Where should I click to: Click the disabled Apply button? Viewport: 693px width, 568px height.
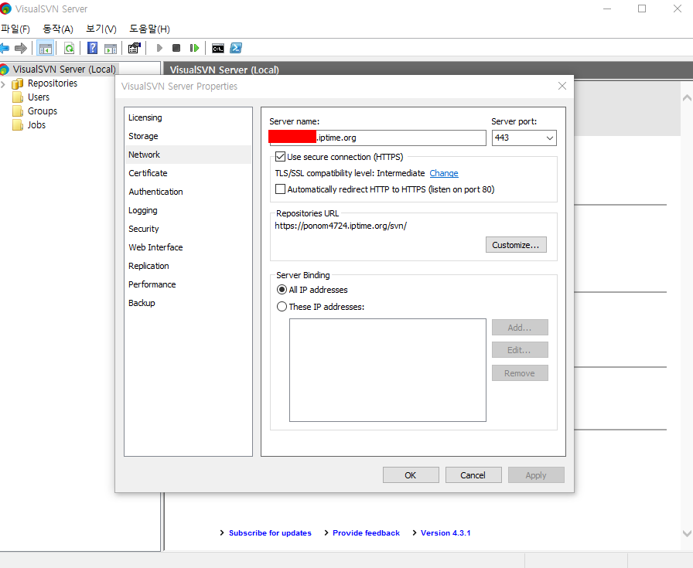point(536,474)
